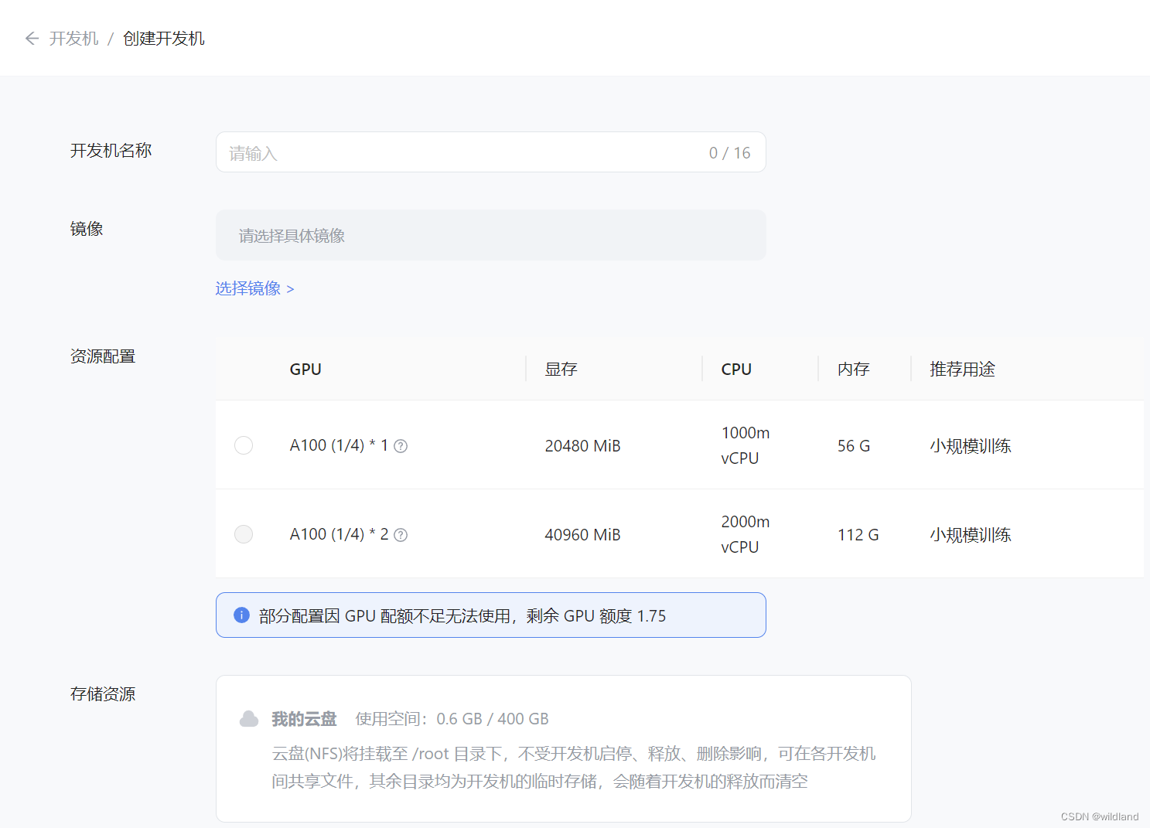Click 小规模训练 in the 56 G row

(x=971, y=446)
